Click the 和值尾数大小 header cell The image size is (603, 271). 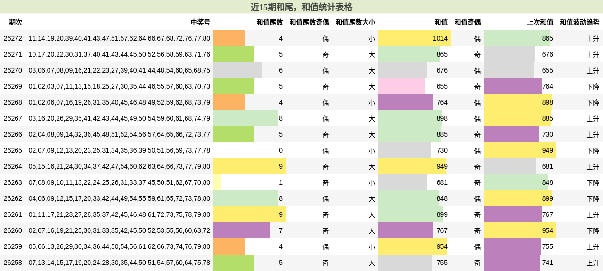[x=355, y=22]
